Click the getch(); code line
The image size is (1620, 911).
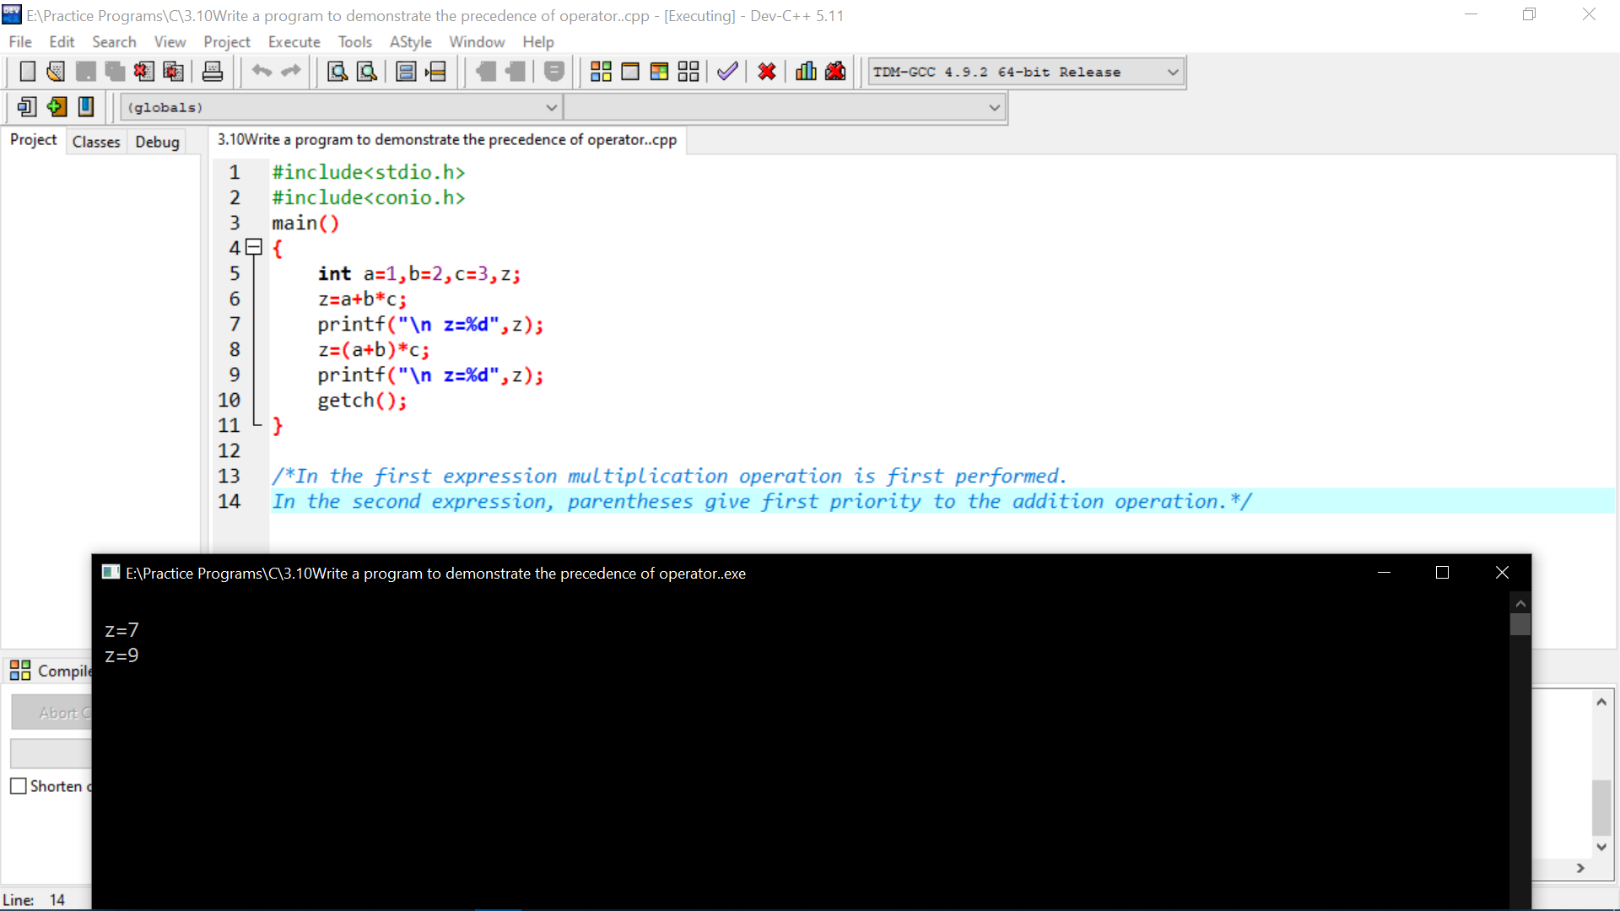click(362, 401)
